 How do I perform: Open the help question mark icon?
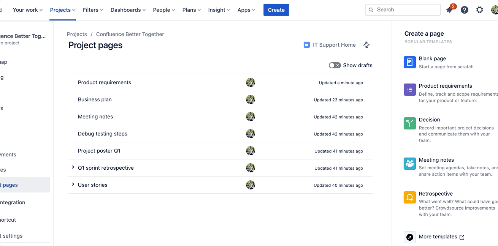click(465, 10)
